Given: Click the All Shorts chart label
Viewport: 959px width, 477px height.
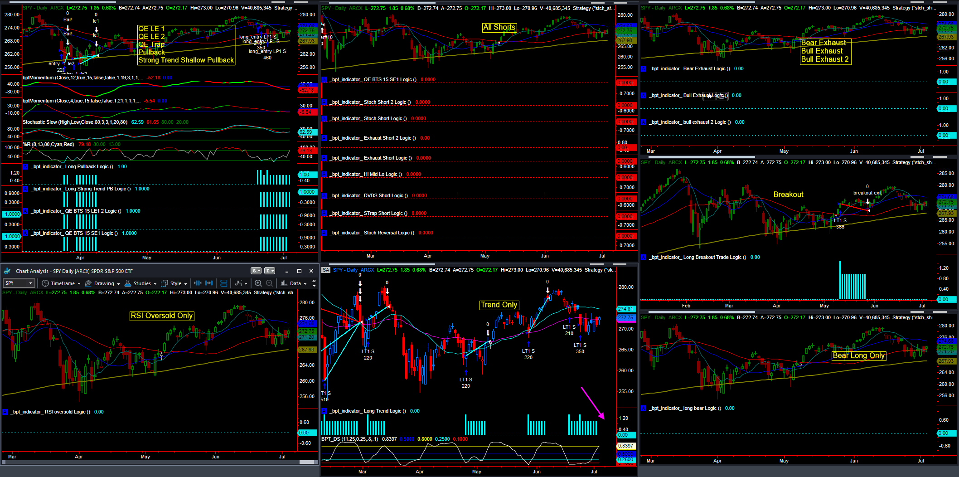Looking at the screenshot, I should click(499, 28).
